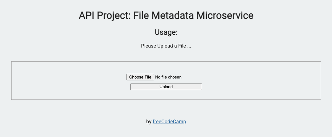
Task: Click the "No file chosen" label
Action: [168, 77]
